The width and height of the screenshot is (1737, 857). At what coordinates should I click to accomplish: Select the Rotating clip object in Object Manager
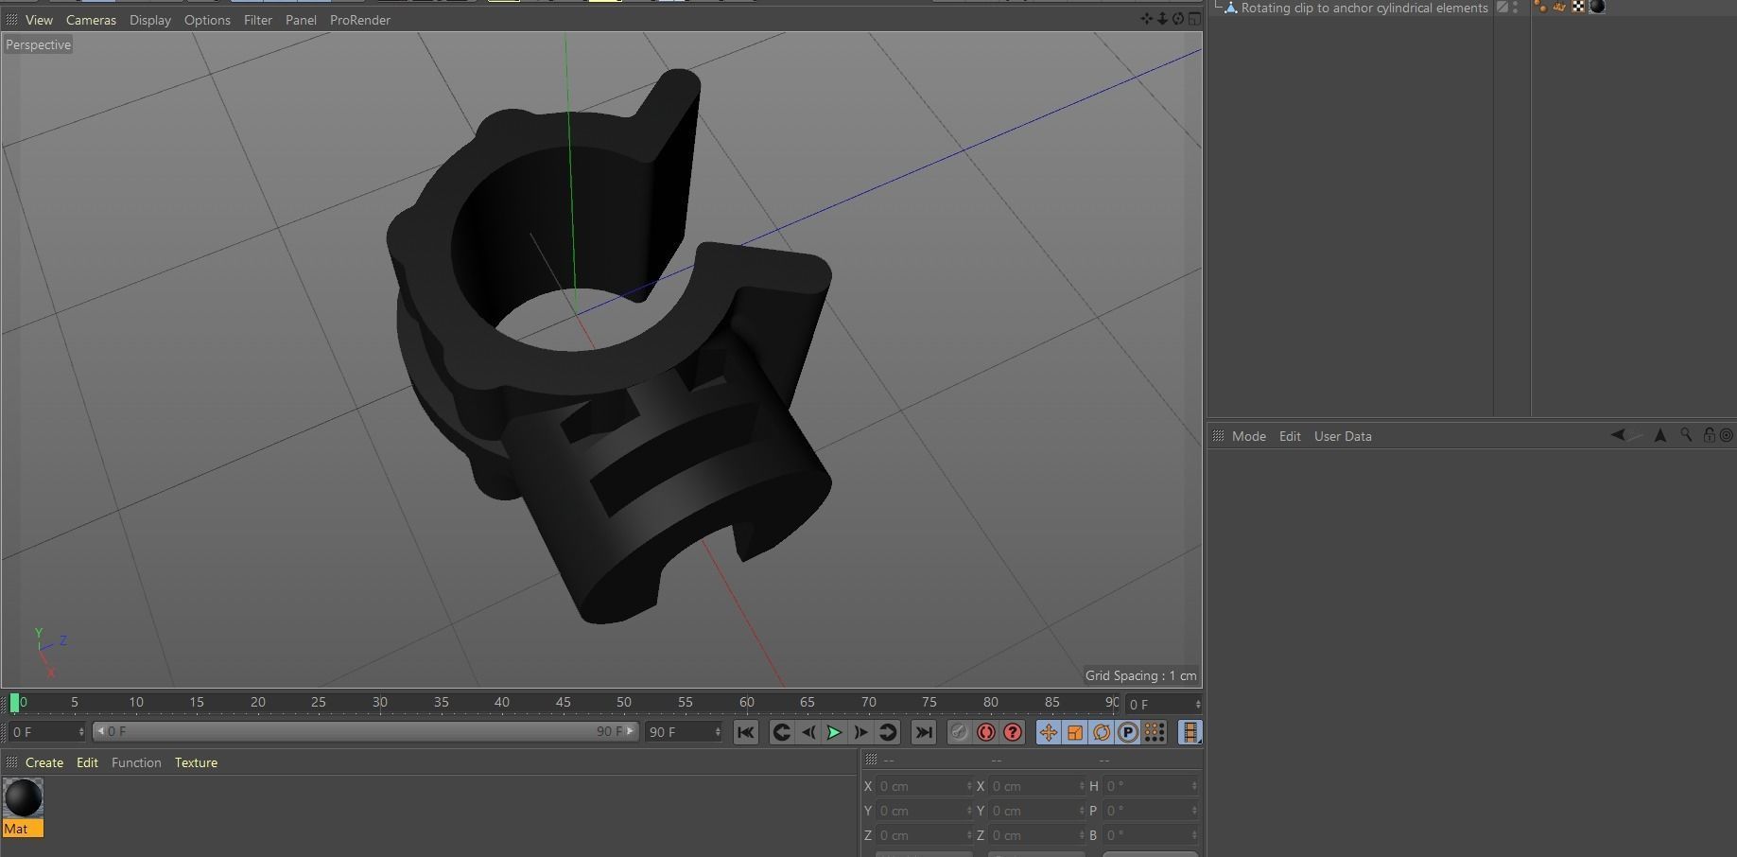click(x=1364, y=8)
